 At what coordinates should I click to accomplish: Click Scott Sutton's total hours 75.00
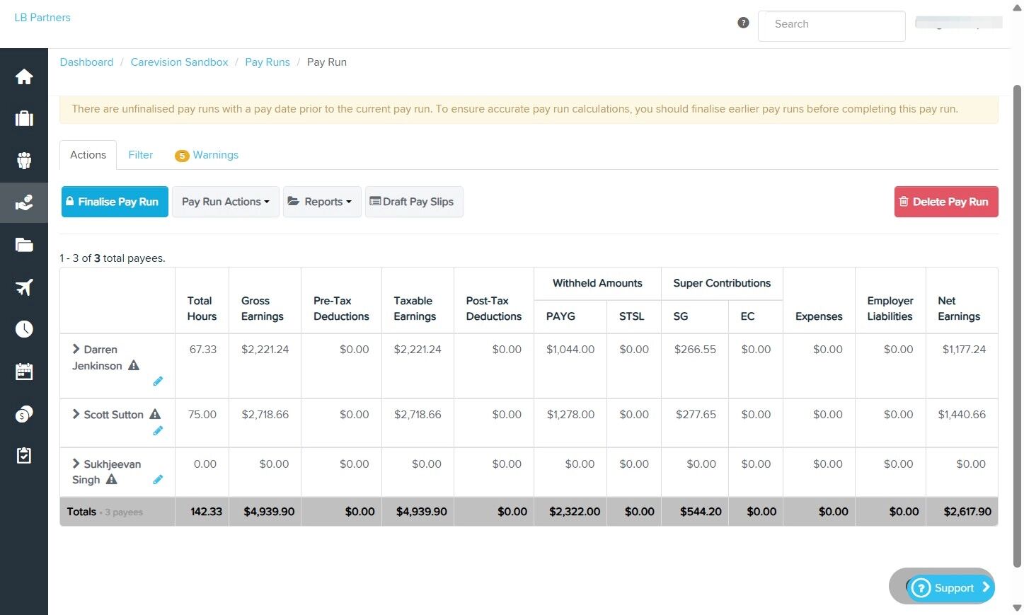coord(202,415)
